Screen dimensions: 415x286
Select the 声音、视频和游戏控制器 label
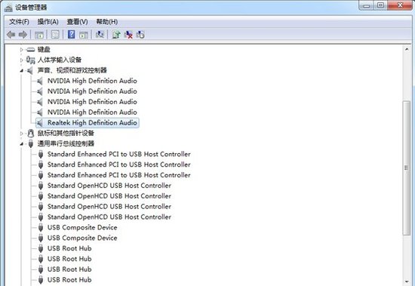pyautogui.click(x=72, y=70)
